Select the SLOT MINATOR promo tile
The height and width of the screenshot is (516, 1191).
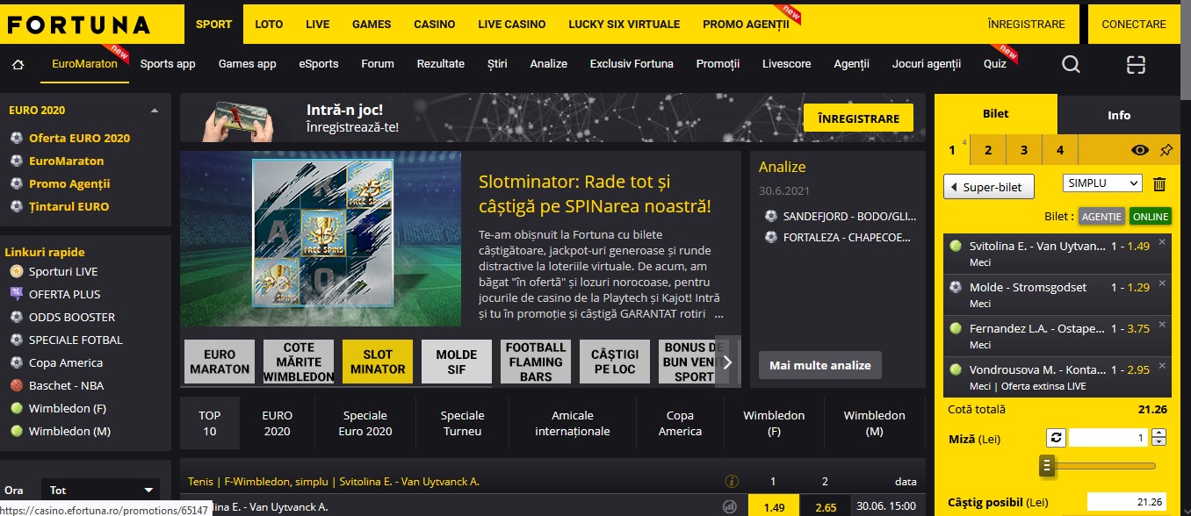378,362
